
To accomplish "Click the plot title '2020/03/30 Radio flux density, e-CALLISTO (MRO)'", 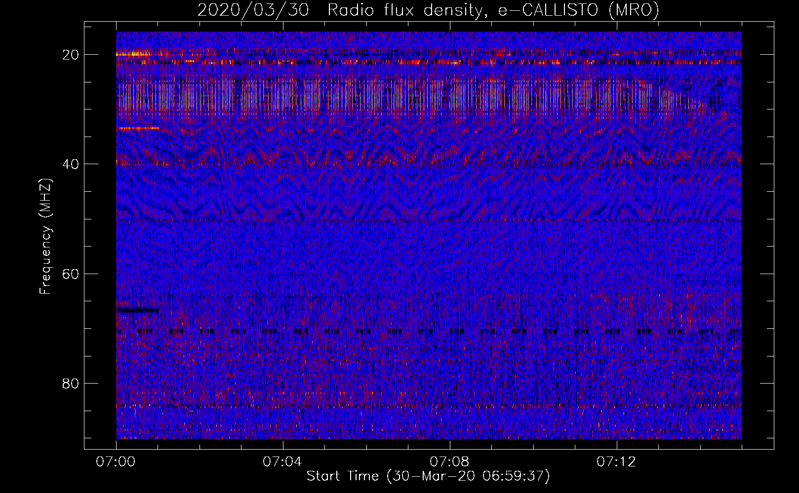I will point(428,10).
